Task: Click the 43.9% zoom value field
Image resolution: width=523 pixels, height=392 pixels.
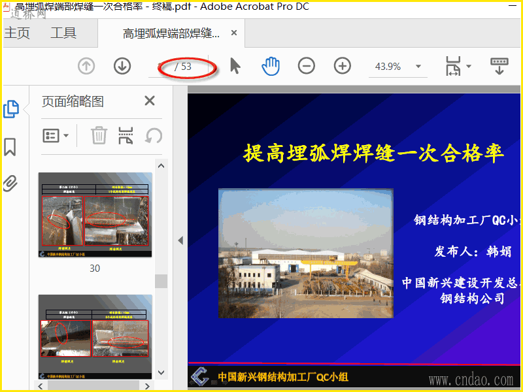Action: pyautogui.click(x=388, y=67)
